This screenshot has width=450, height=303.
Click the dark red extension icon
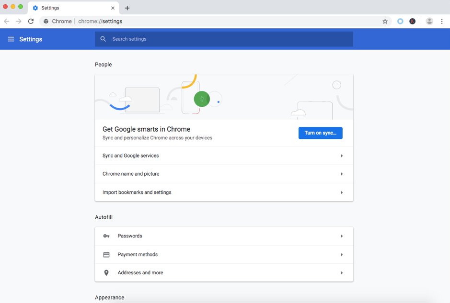tap(412, 22)
